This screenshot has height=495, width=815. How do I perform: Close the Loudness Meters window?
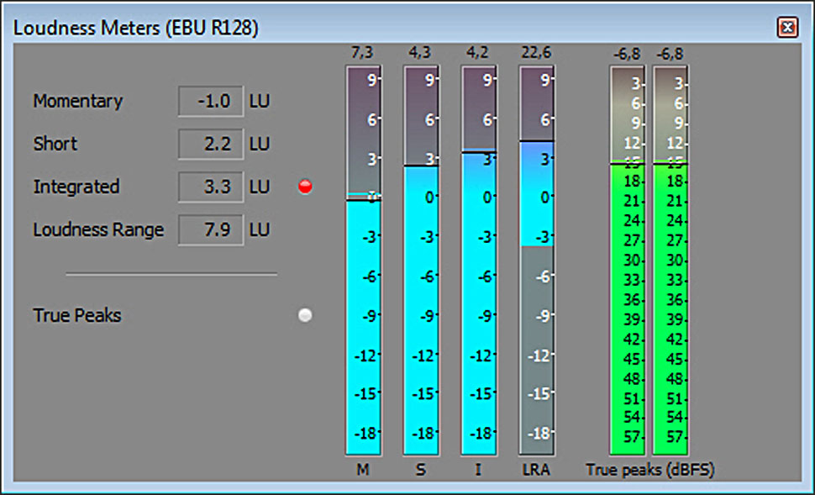(x=787, y=28)
